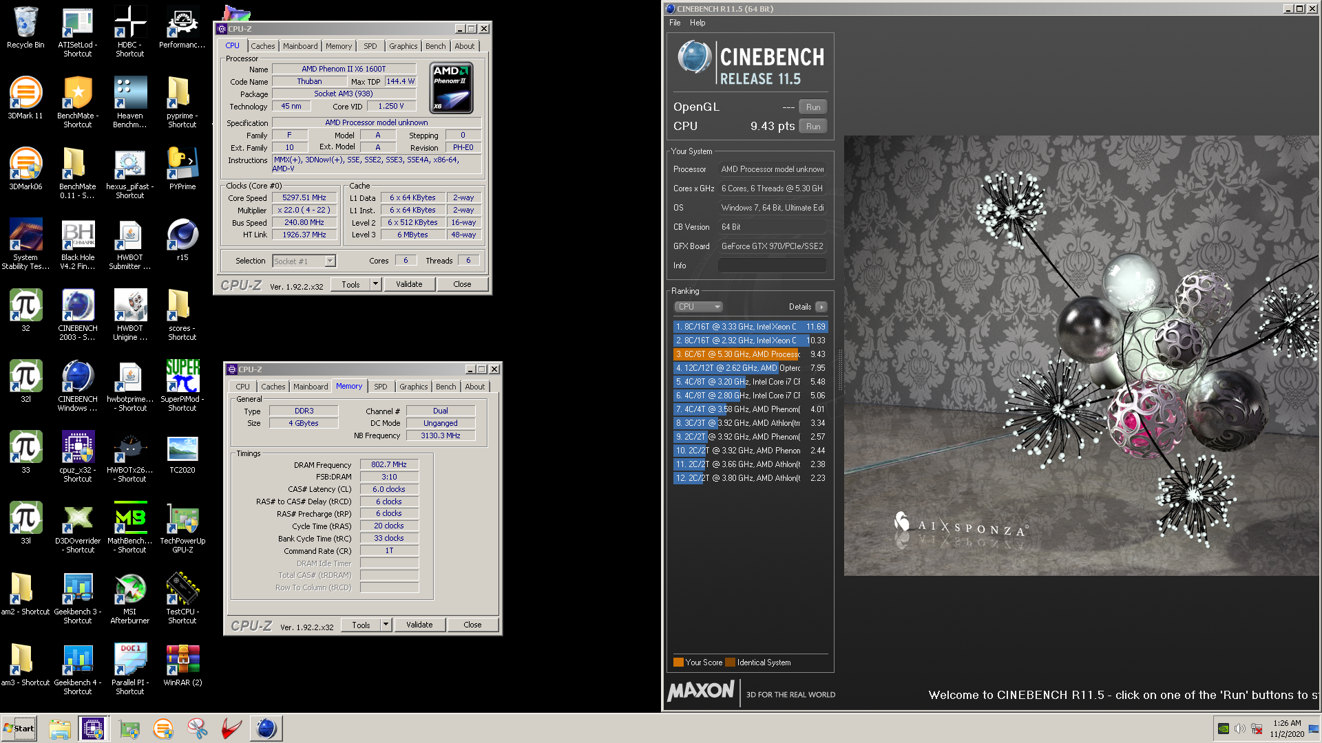The height and width of the screenshot is (743, 1322).
Task: Launch the SuperPiMod shortcut icon
Action: (x=182, y=386)
